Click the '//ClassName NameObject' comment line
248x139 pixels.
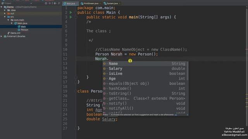click(141, 49)
